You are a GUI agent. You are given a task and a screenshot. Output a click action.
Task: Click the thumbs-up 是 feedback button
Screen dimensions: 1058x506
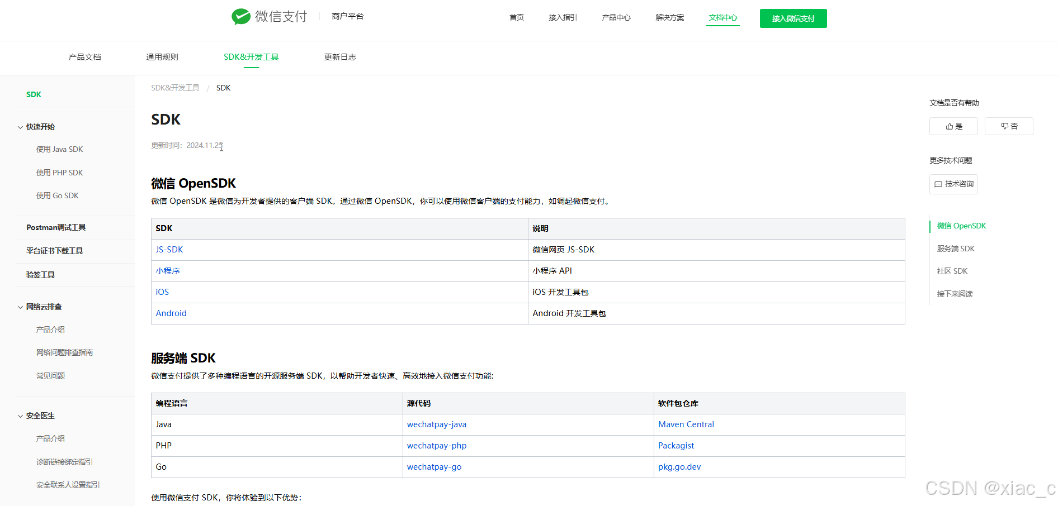(x=953, y=126)
